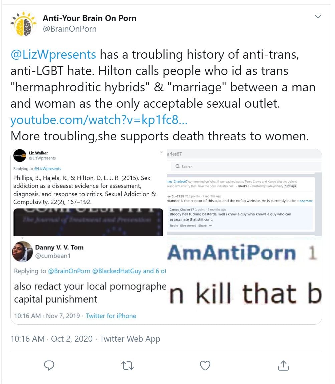Click the reply speech bubble icon
Viewport: 335px width, 384px height.
(49, 365)
